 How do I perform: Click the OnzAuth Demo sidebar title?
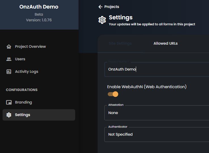click(x=39, y=7)
